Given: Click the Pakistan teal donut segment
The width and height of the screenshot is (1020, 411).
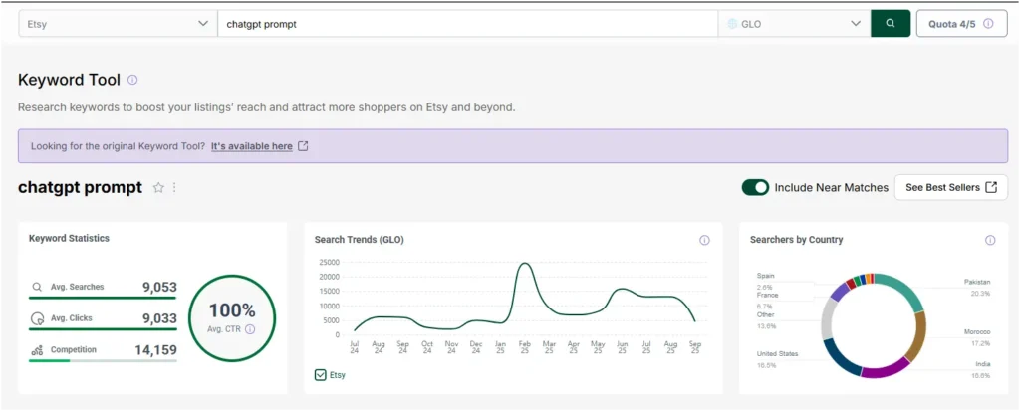Looking at the screenshot, I should [904, 289].
